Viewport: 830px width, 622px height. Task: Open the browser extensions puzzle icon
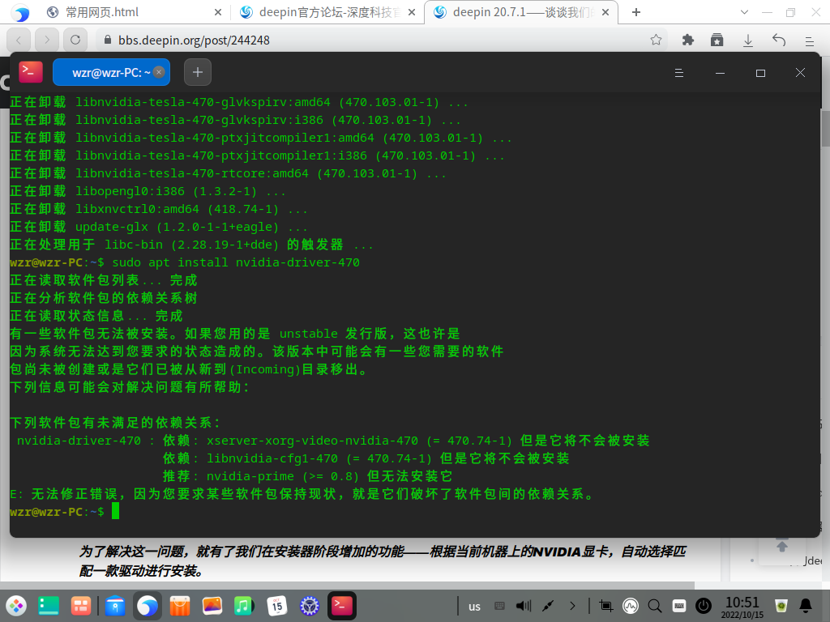click(687, 40)
